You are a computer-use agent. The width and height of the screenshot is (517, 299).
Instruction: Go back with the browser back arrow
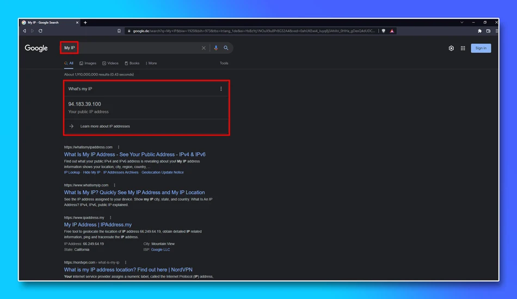24,31
